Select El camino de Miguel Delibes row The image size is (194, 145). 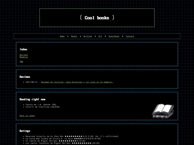(x=55, y=141)
